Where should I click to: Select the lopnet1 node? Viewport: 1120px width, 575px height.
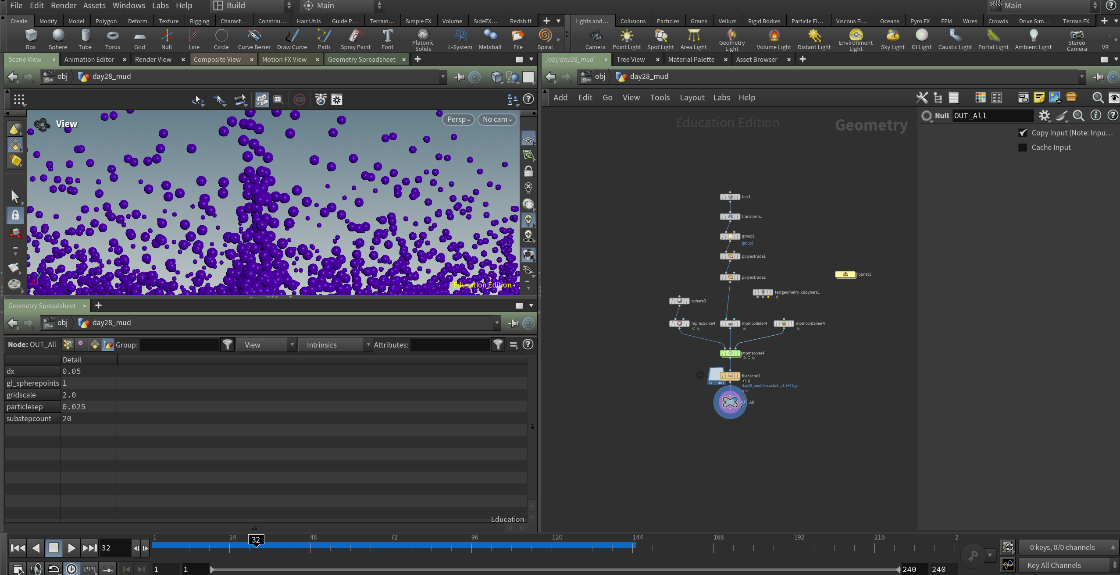pyautogui.click(x=845, y=274)
